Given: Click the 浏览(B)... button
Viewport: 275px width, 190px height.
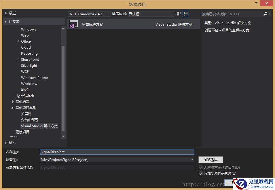Looking at the screenshot, I should [210, 159].
